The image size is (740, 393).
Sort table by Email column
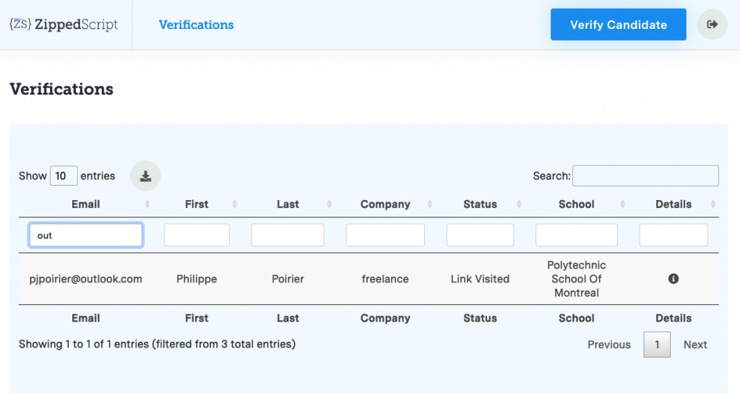pos(86,204)
